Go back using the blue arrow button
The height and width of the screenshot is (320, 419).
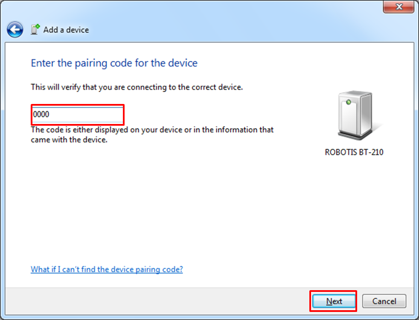(x=15, y=29)
